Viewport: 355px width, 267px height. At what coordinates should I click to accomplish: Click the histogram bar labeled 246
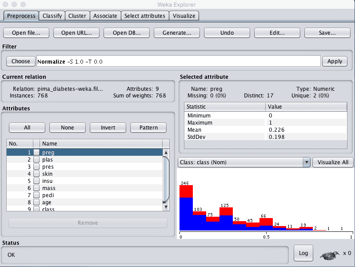pos(186,208)
